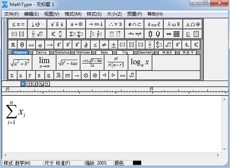Insert the sqrt(b²−4ac) expression
230x168 pixels.
point(68,63)
